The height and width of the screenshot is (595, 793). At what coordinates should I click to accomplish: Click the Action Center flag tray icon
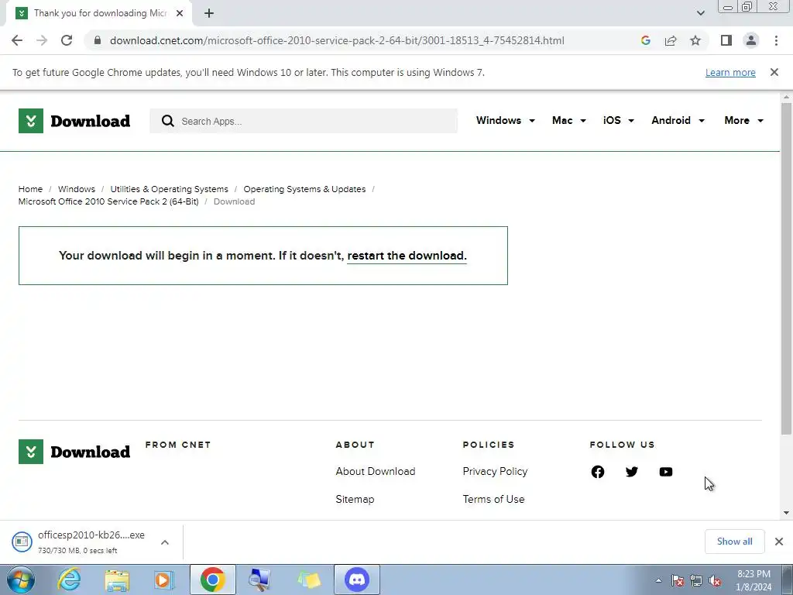coord(678,580)
